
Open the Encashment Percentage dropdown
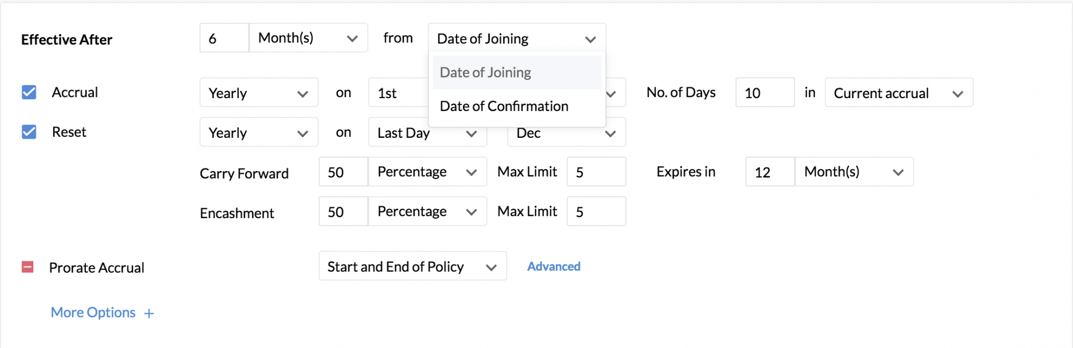[427, 212]
